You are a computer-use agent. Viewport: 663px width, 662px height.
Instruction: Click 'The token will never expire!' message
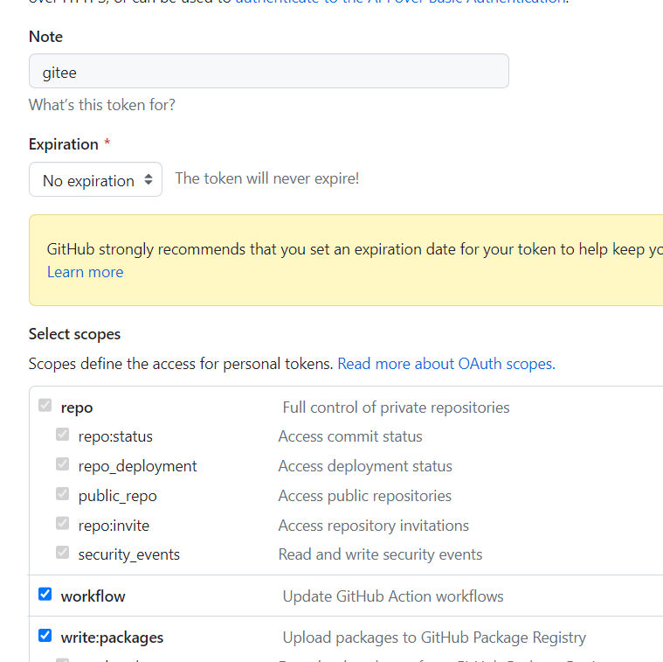267,178
